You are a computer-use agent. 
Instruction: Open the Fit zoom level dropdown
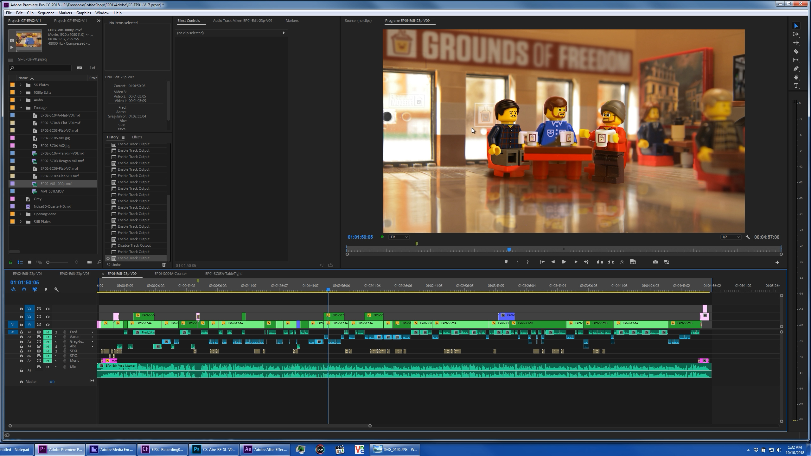399,237
